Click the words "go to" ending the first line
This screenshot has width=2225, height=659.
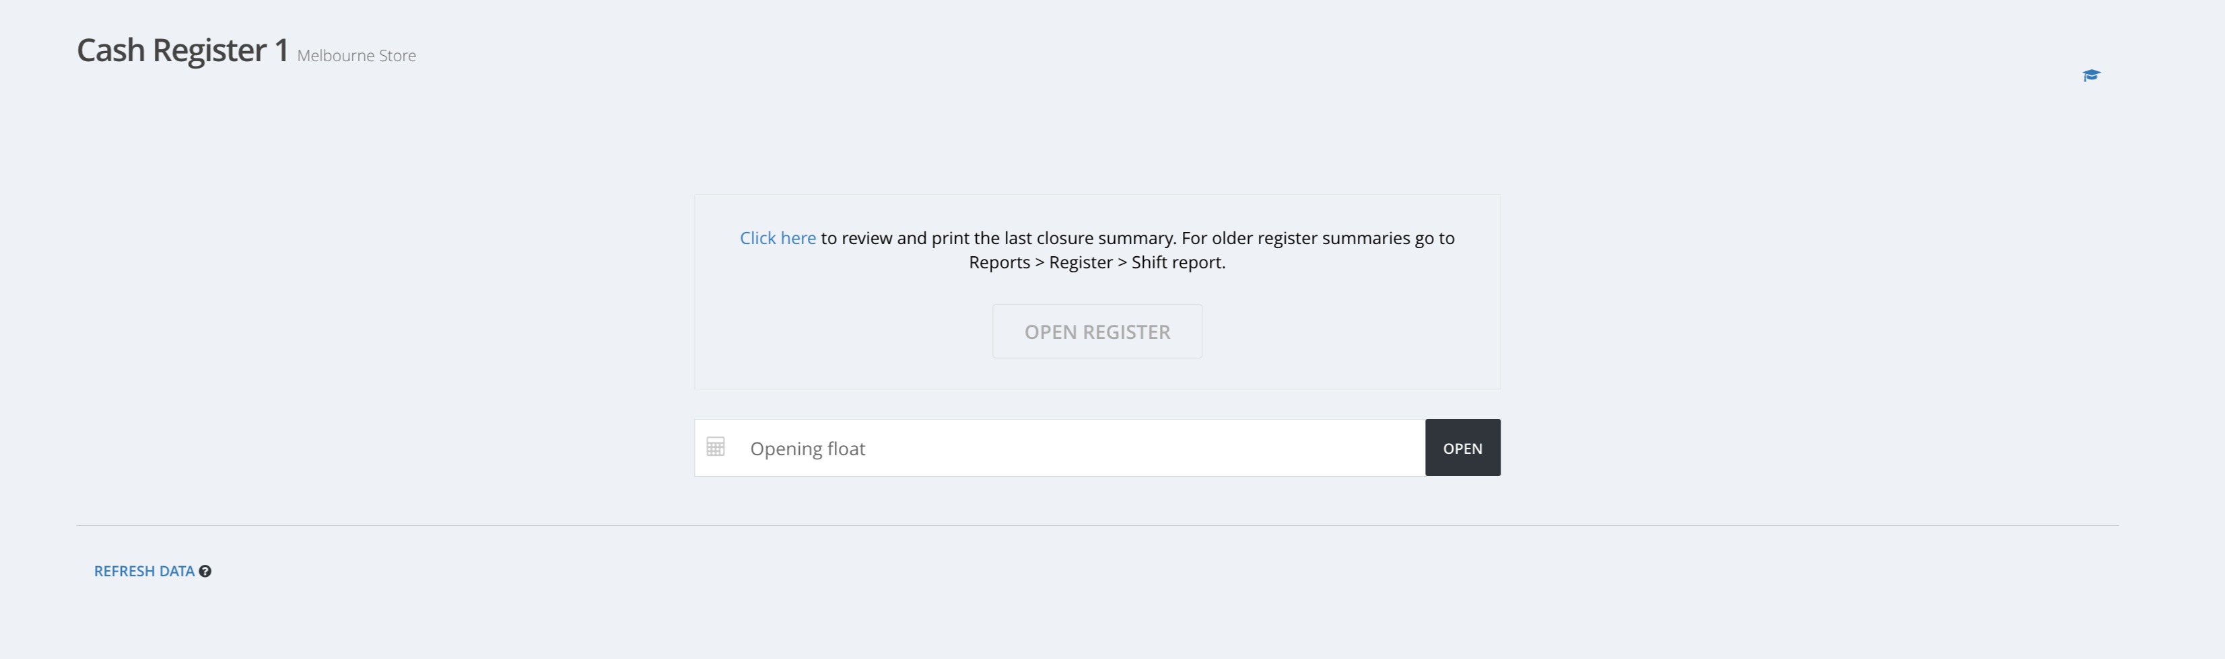[x=1435, y=238]
